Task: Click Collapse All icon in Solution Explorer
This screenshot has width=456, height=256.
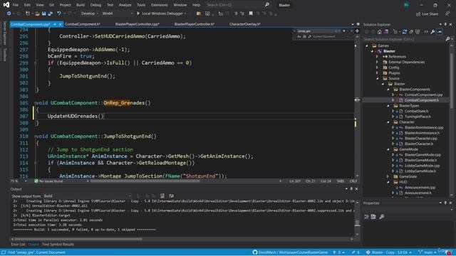Action: pyautogui.click(x=411, y=32)
